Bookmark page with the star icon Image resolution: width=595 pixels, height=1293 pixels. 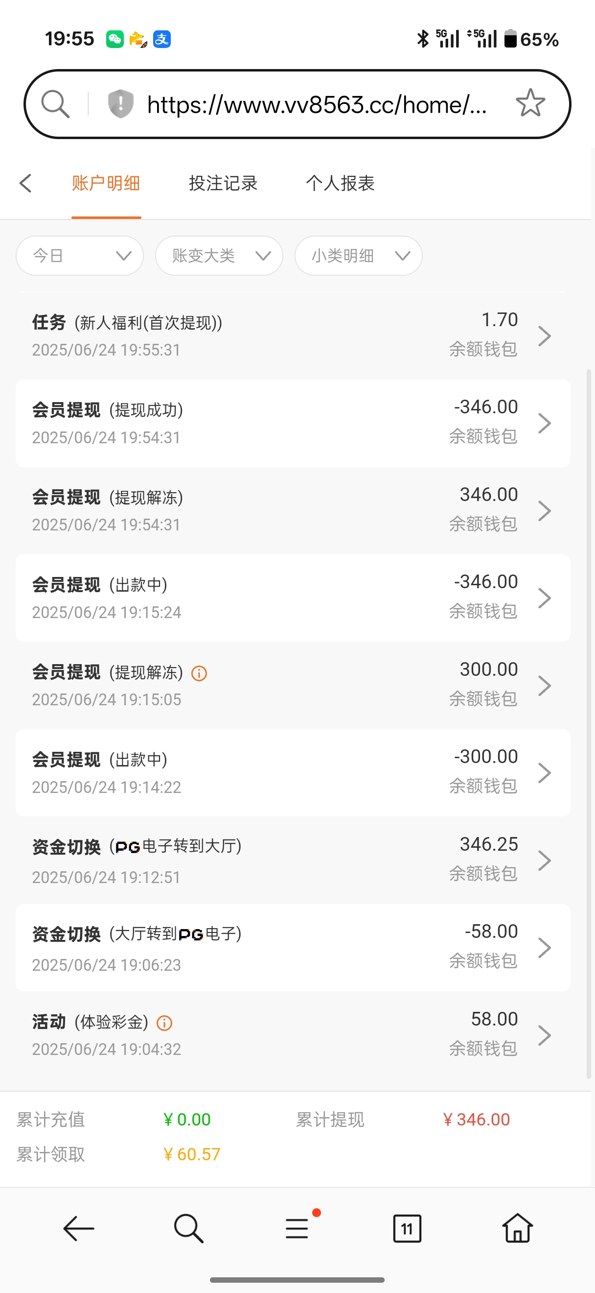(x=530, y=103)
